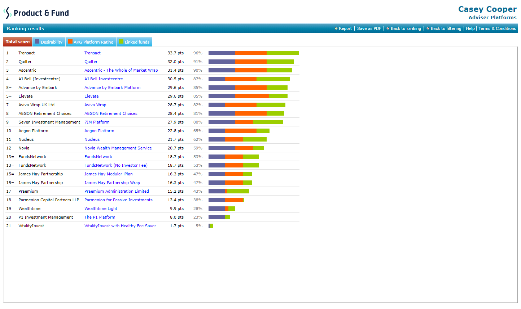This screenshot has height=309, width=521.
Task: Click the 96% percentage for Transact
Action: tap(198, 53)
